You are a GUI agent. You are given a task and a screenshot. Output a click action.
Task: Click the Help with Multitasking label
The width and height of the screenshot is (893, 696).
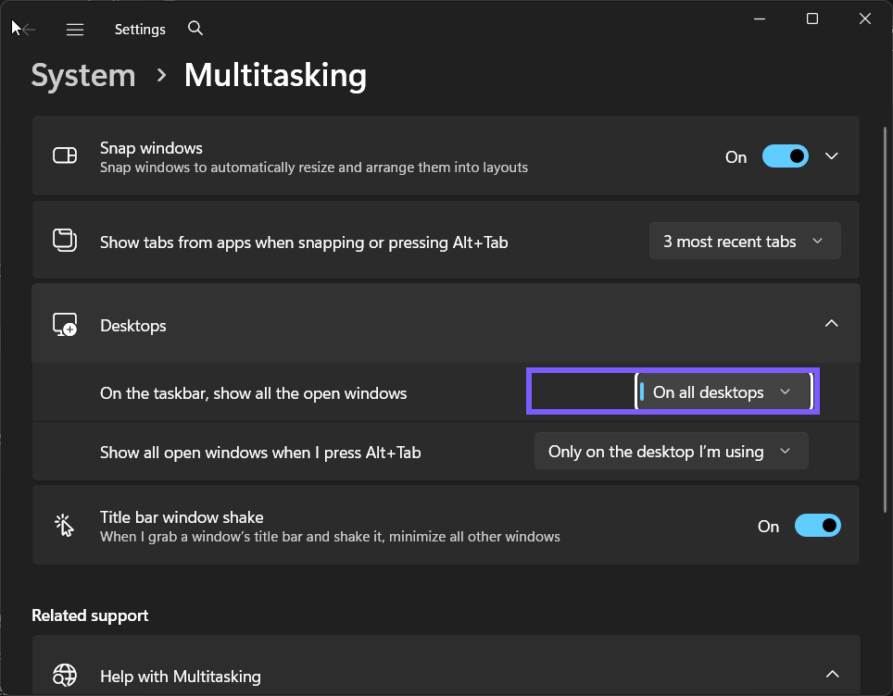181,676
